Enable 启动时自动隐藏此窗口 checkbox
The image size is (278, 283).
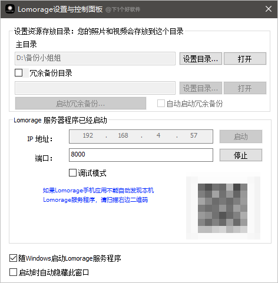click(x=13, y=272)
